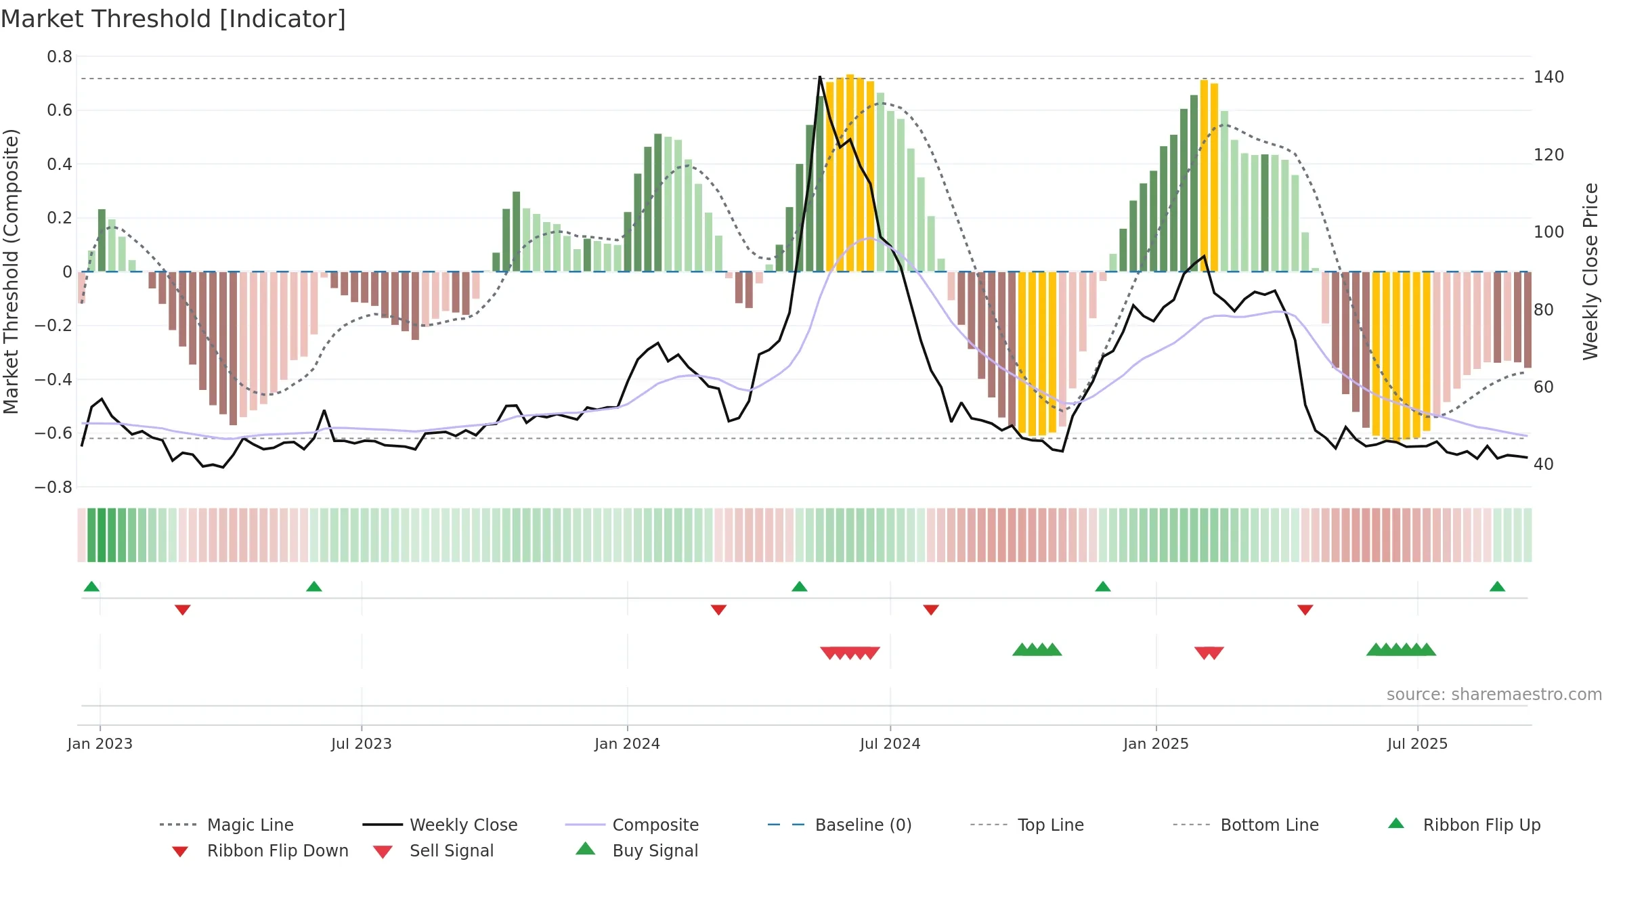Select the ribbon flip up marker before Jul 2023
Screen dimensions: 1625x914
click(x=314, y=586)
